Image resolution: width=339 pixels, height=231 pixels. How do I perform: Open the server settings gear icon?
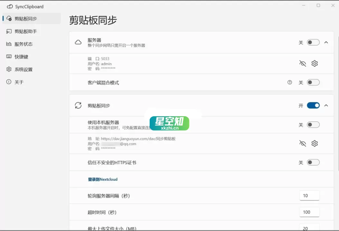pos(315,63)
